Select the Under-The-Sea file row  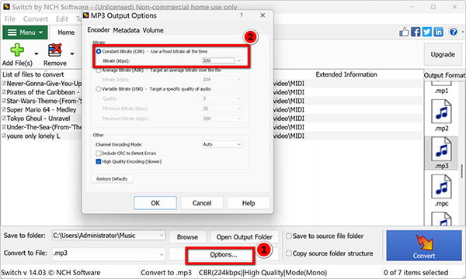tap(42, 127)
